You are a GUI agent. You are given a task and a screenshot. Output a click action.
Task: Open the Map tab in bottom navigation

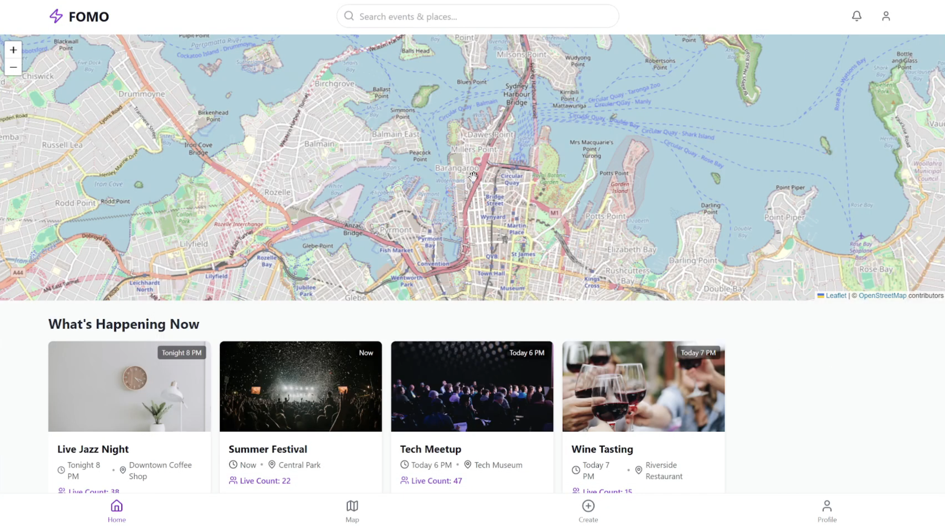tap(352, 511)
